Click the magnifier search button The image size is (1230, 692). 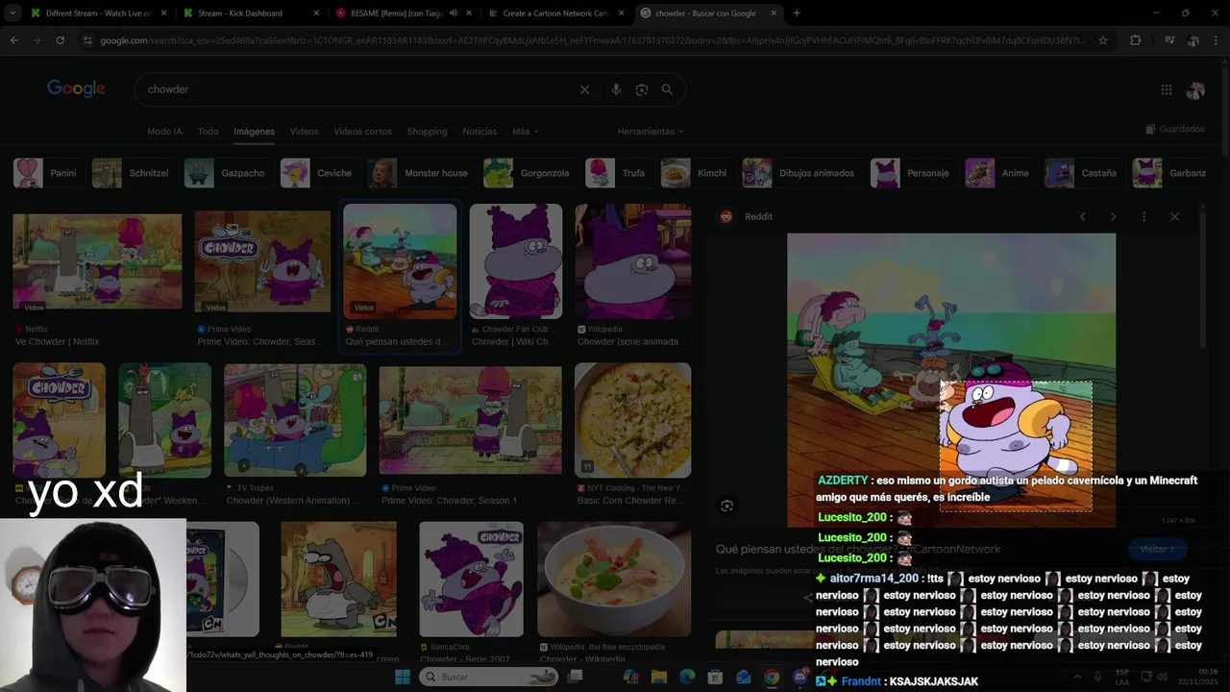click(x=667, y=89)
